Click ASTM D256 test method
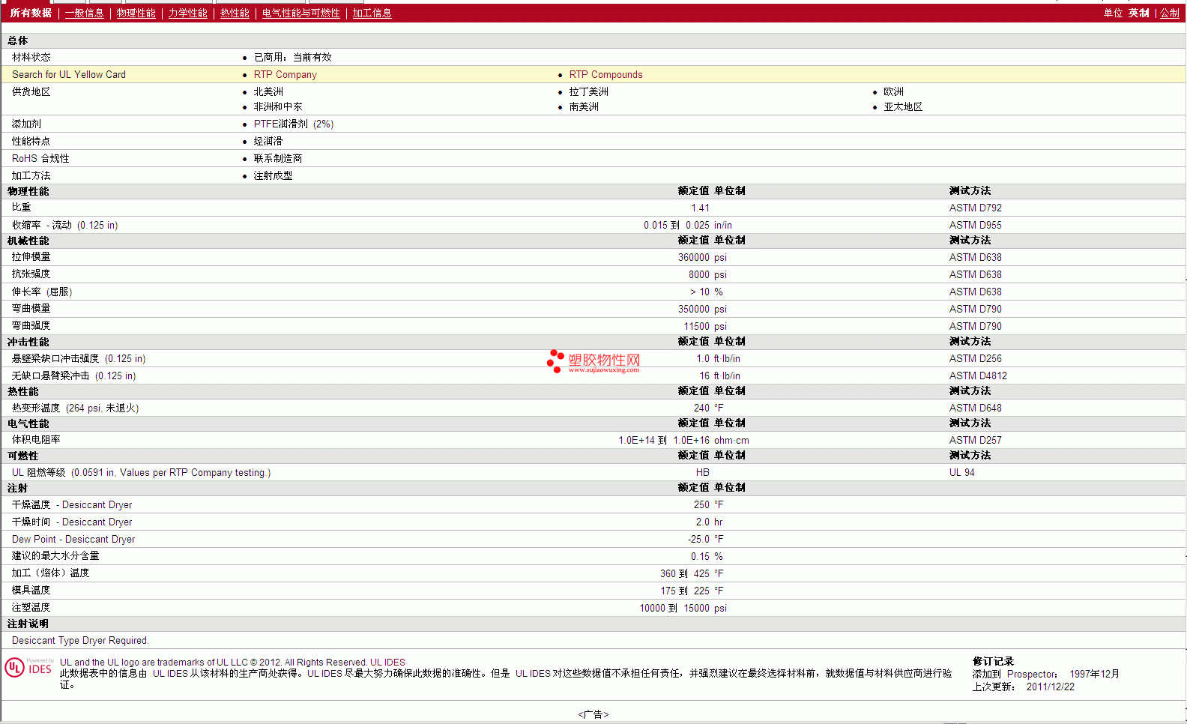Screen dimensions: 1187x724 point(976,359)
